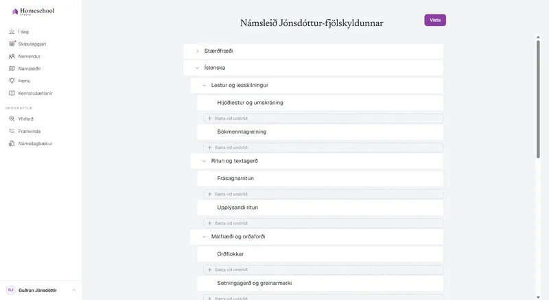This screenshot has height=300, width=549.
Task: Add sub-item under Hljóðlestur og umskráning
Action: coord(323,118)
